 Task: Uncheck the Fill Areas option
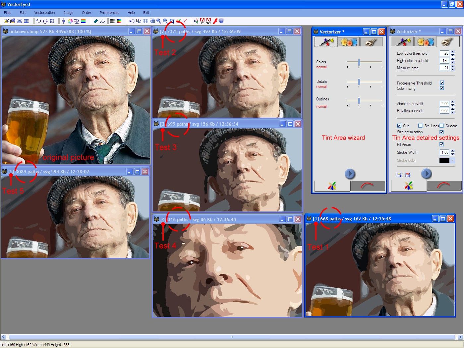pos(442,144)
